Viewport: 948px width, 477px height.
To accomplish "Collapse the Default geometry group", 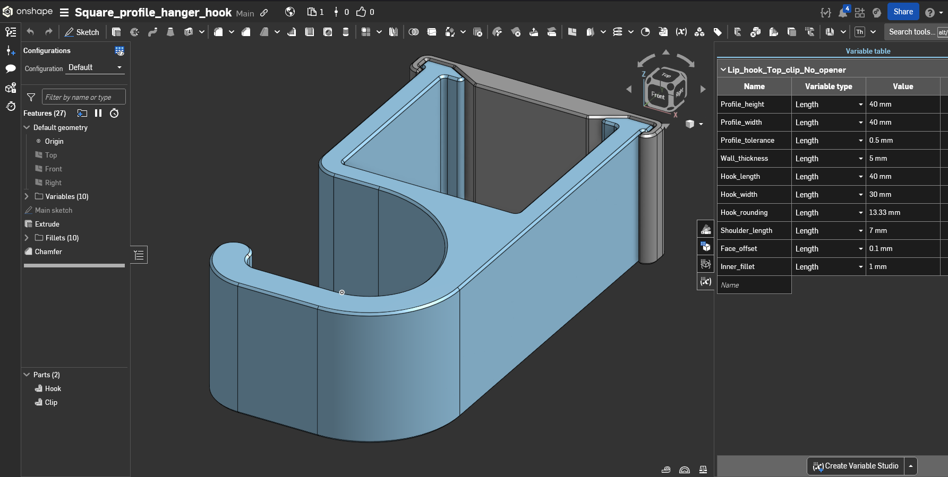I will (x=27, y=127).
